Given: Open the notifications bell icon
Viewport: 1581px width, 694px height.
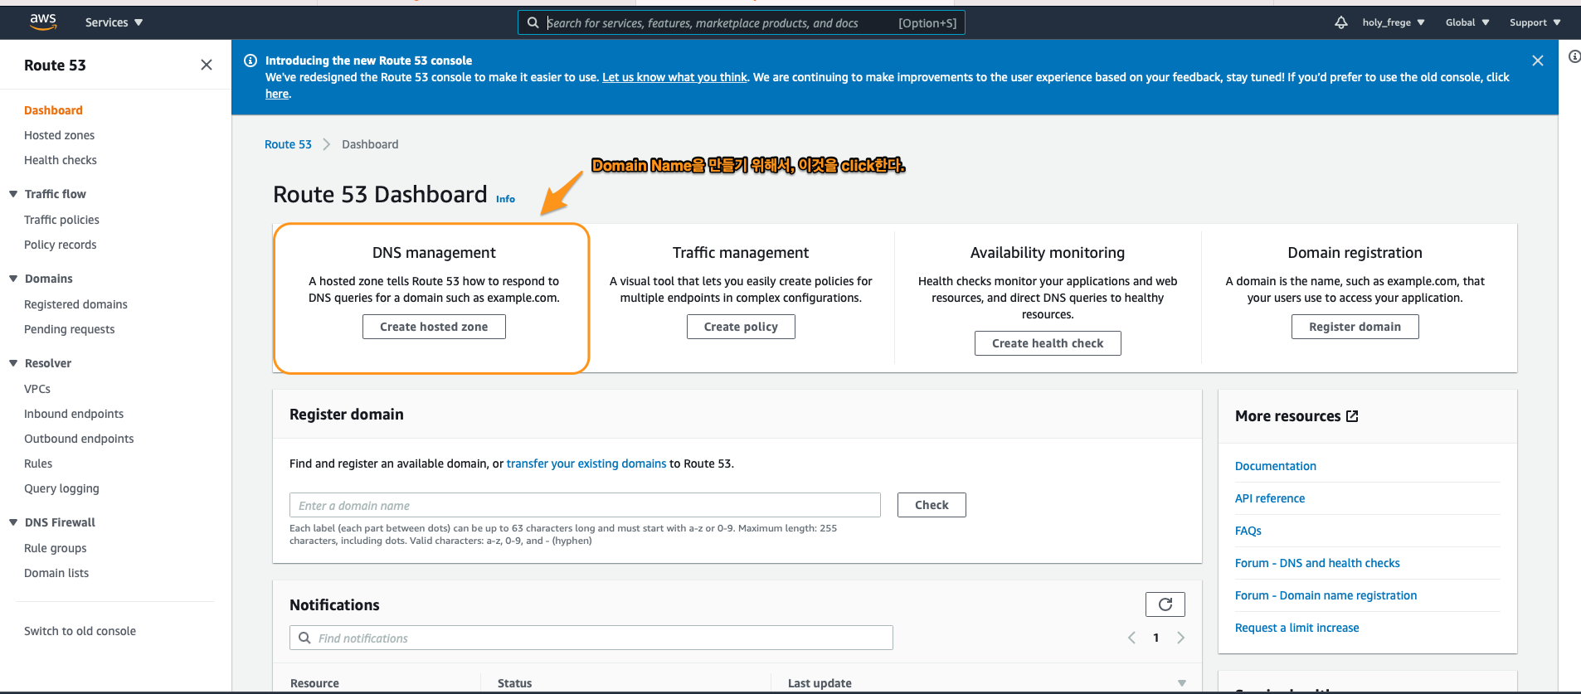Looking at the screenshot, I should [x=1340, y=22].
